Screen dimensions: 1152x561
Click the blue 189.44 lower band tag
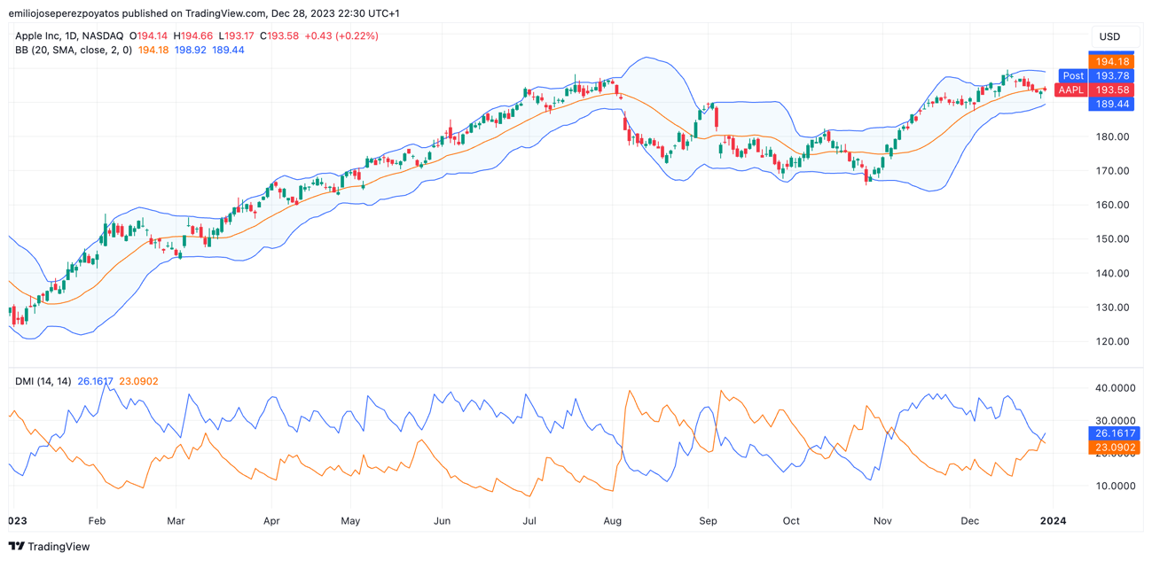(1112, 105)
